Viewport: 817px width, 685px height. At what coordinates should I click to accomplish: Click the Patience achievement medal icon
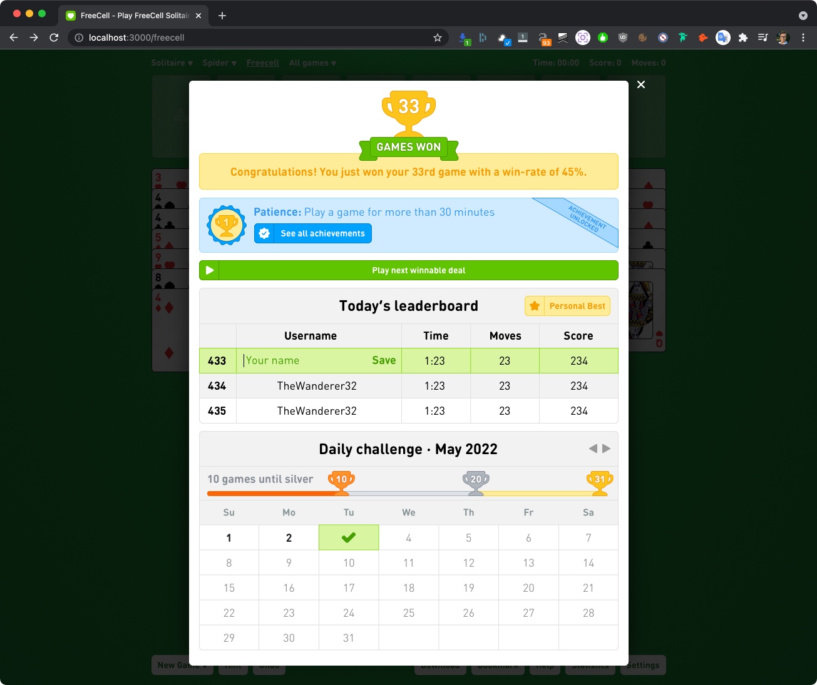227,225
